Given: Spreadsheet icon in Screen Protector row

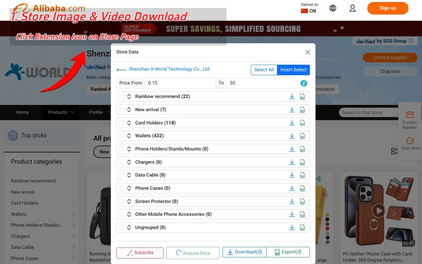Looking at the screenshot, I should (302, 201).
